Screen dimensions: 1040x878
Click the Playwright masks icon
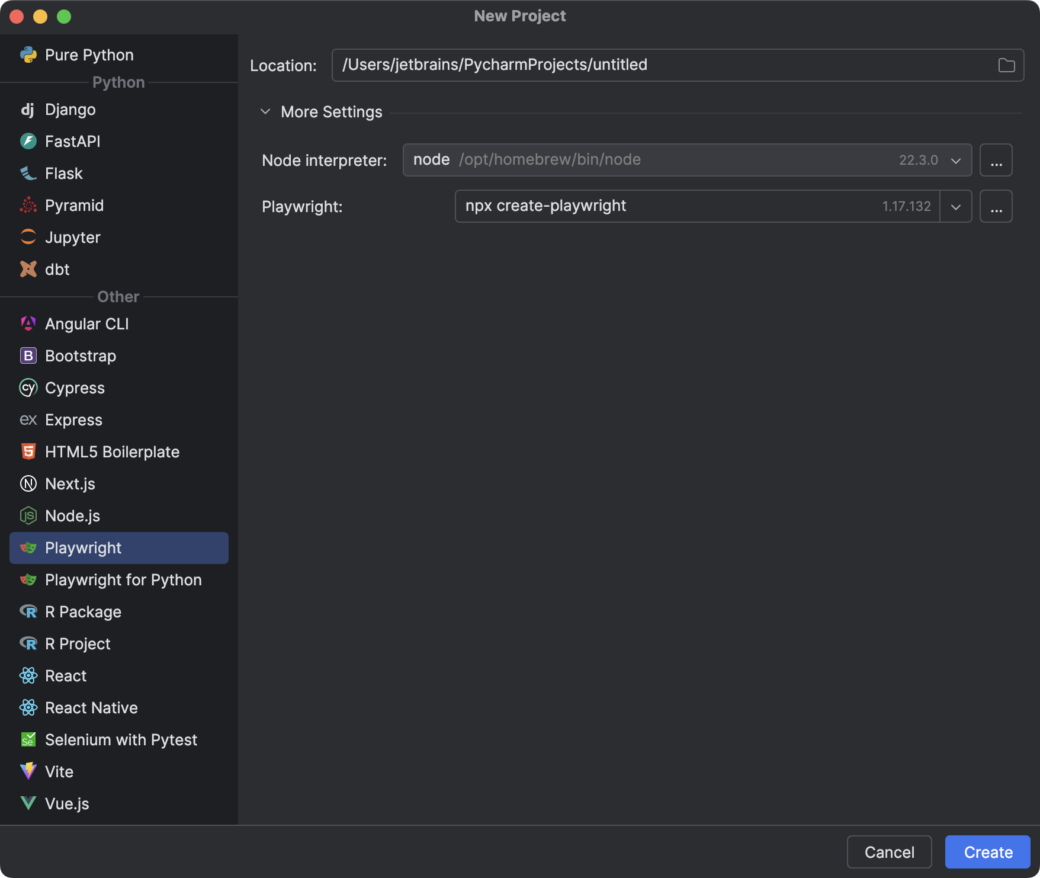[28, 547]
